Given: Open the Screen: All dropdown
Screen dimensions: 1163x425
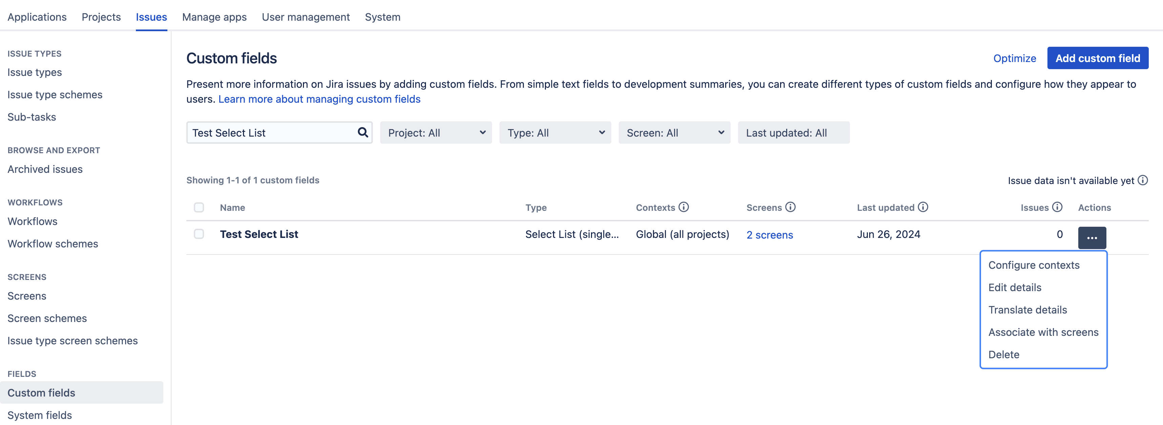Looking at the screenshot, I should point(674,133).
